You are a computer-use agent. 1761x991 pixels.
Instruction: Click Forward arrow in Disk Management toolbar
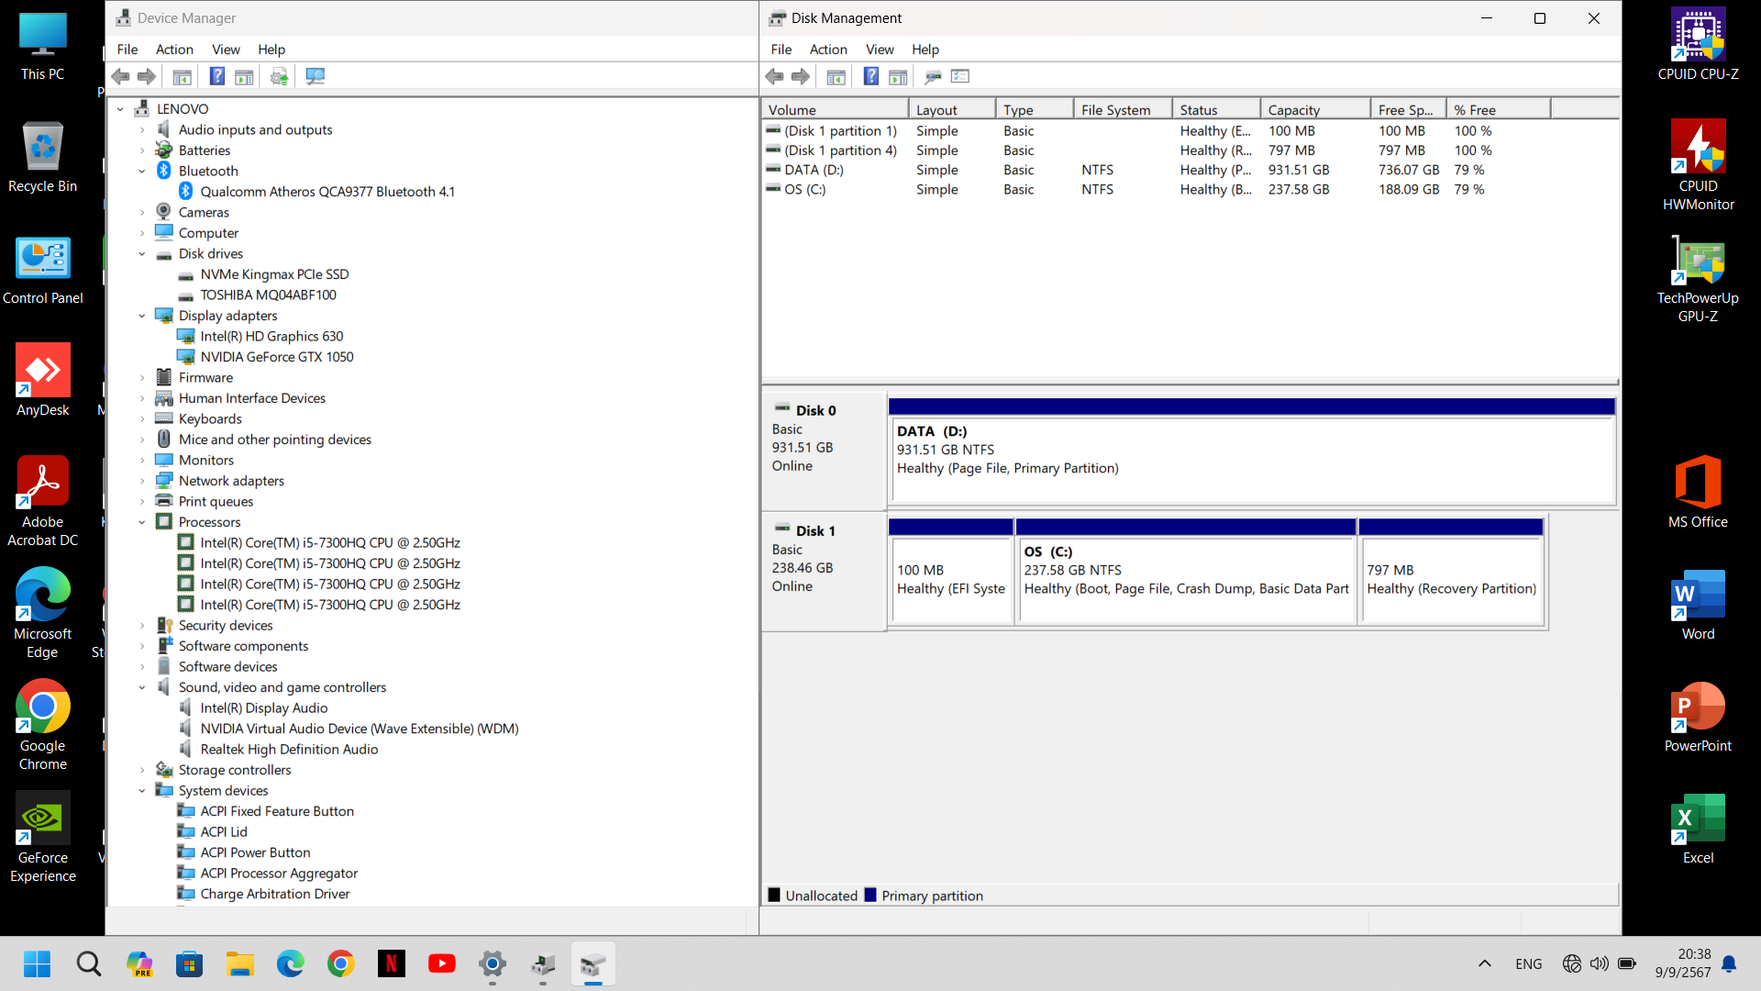pyautogui.click(x=801, y=76)
